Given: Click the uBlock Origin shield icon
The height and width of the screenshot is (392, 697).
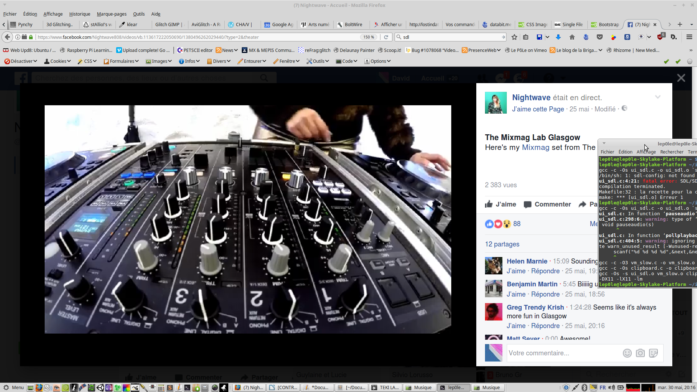Looking at the screenshot, I should click(660, 37).
